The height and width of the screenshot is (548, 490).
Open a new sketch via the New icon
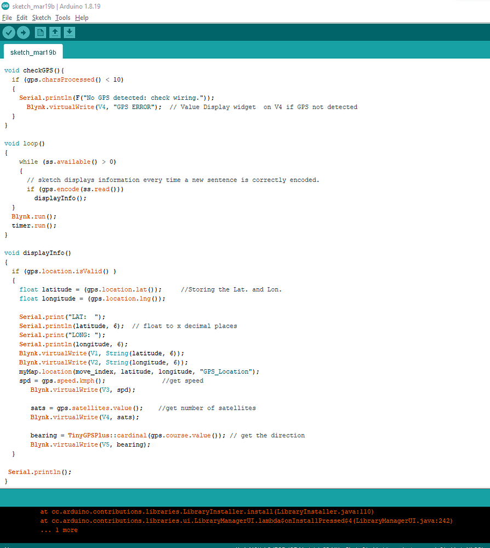click(40, 32)
